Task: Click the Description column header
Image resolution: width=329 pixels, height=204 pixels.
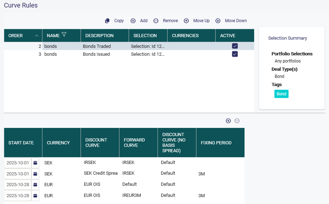Action: pos(99,36)
